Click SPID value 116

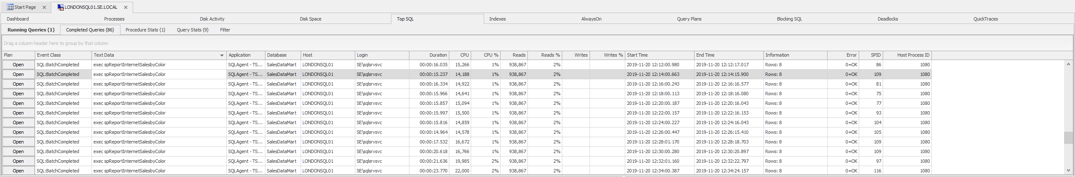click(871, 171)
